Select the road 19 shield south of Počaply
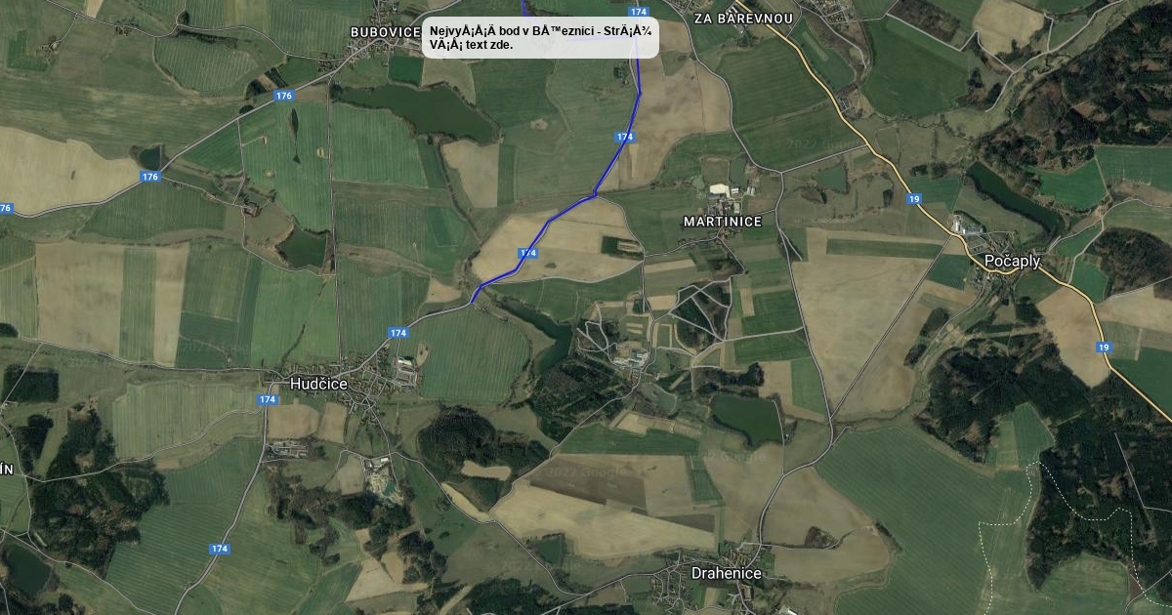Image resolution: width=1172 pixels, height=615 pixels. pos(1104,348)
